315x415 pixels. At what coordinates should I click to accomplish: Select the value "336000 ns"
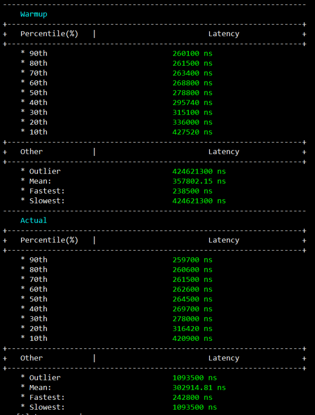coord(192,122)
